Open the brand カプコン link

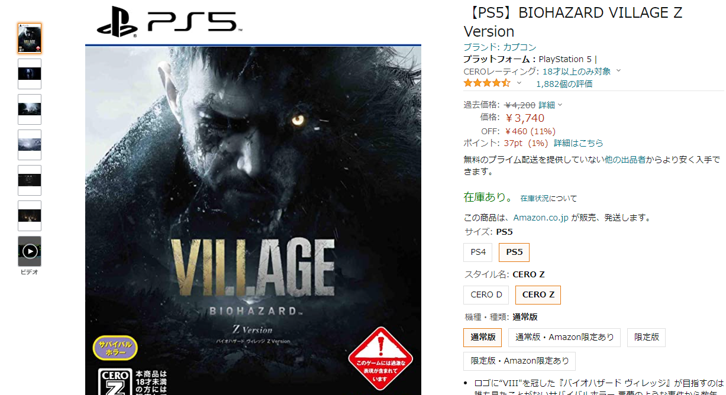(520, 47)
